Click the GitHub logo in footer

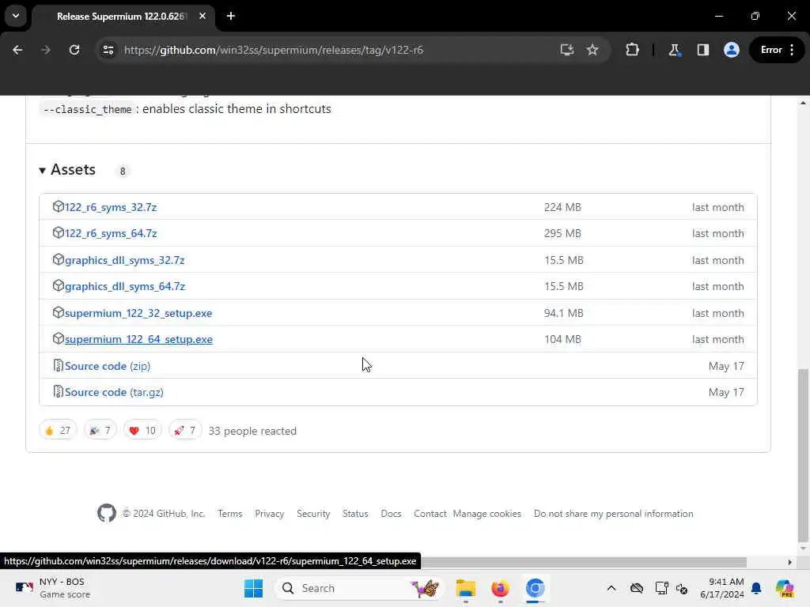click(107, 513)
